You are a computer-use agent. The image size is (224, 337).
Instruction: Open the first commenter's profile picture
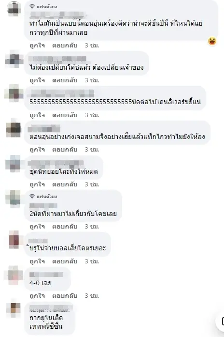tap(14, 9)
